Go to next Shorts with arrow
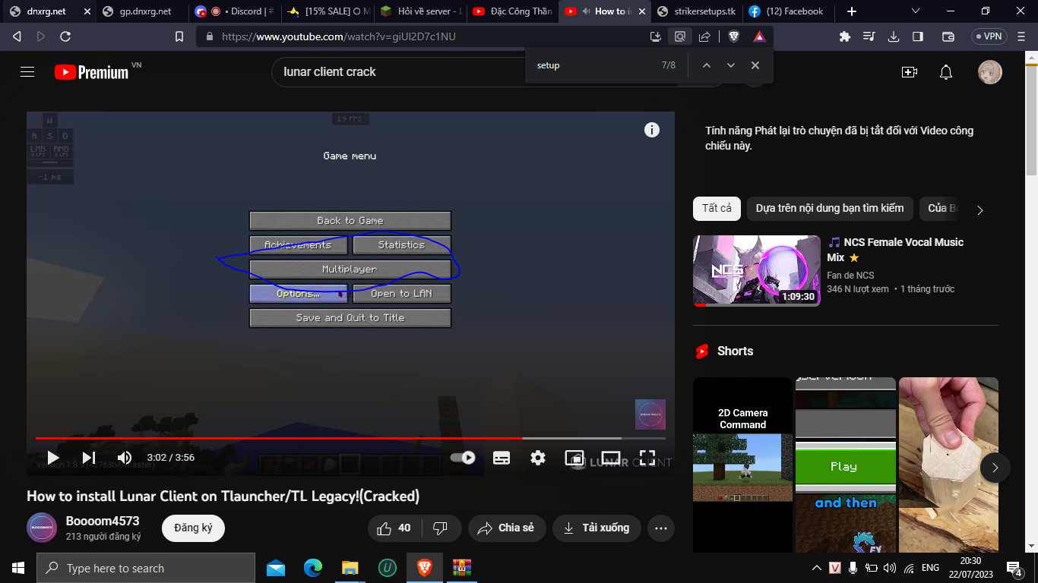Screen dimensions: 1038x583 click(x=995, y=468)
